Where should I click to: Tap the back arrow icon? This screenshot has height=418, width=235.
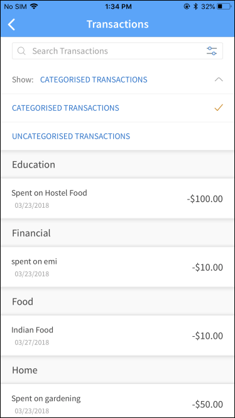pyautogui.click(x=11, y=25)
